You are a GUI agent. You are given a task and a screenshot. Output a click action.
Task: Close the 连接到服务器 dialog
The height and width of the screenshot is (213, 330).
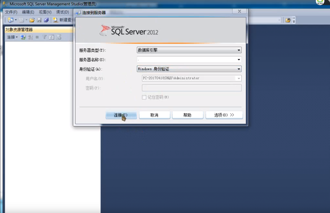pyautogui.click(x=240, y=11)
